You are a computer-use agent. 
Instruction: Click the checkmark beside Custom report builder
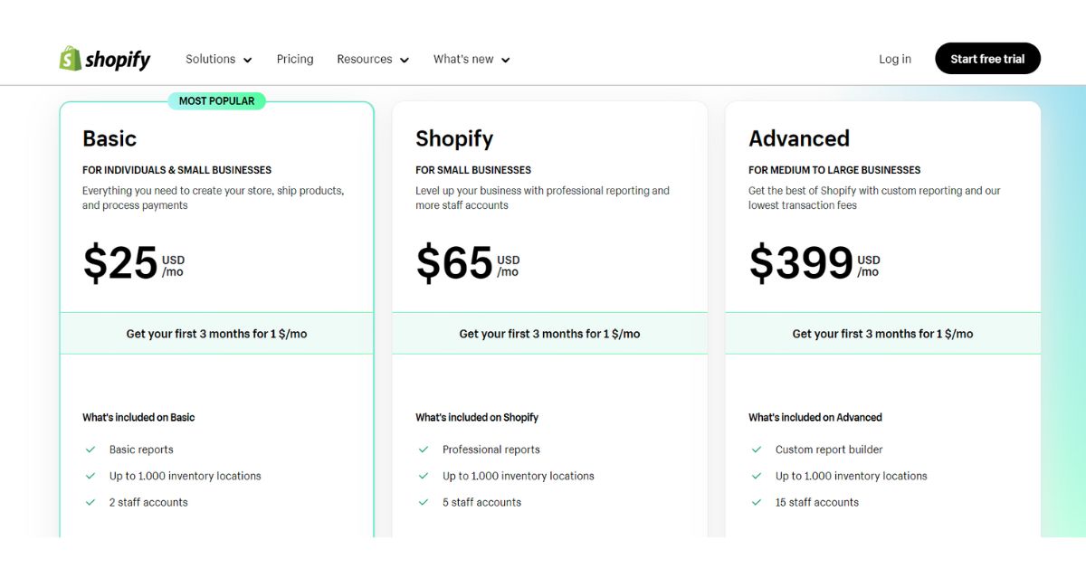click(x=757, y=449)
